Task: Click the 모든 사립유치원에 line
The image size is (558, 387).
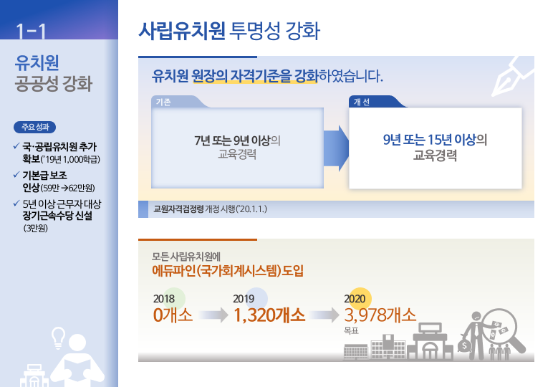Action: click(x=186, y=257)
